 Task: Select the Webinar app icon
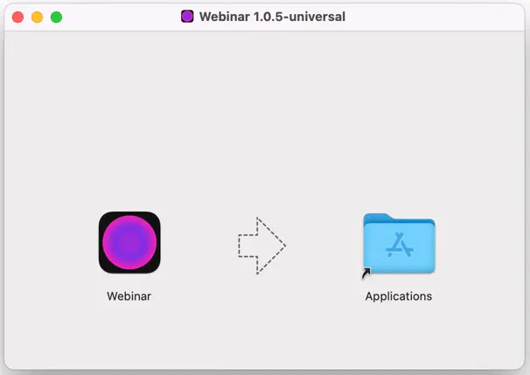[129, 242]
